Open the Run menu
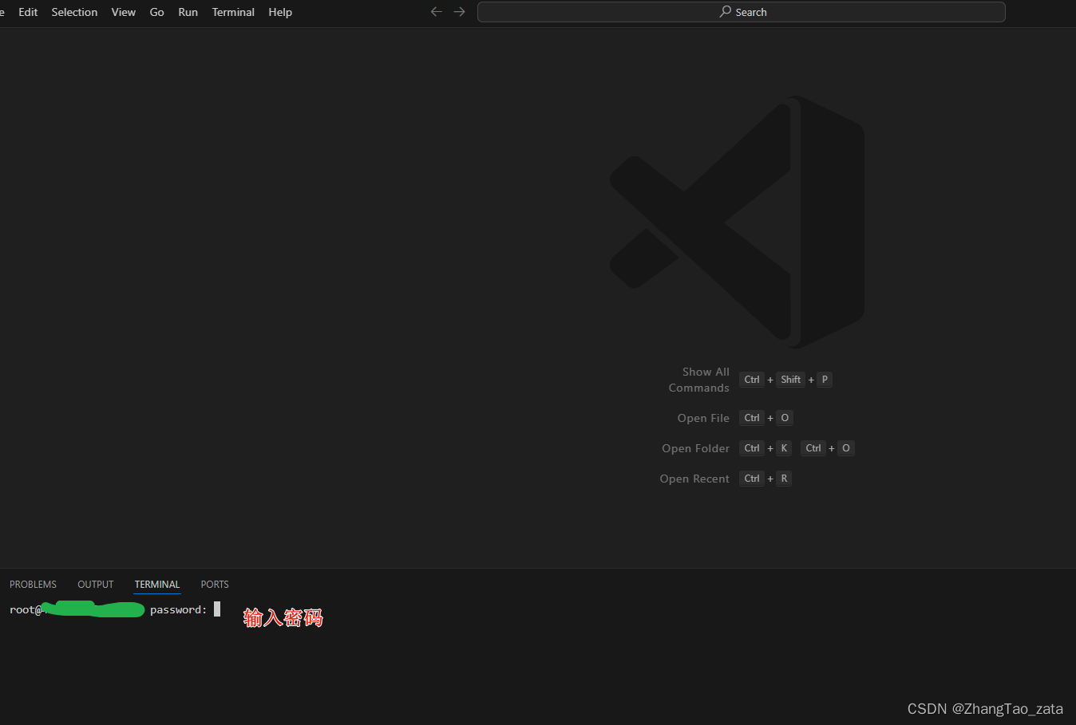Image resolution: width=1076 pixels, height=725 pixels. pos(188,12)
